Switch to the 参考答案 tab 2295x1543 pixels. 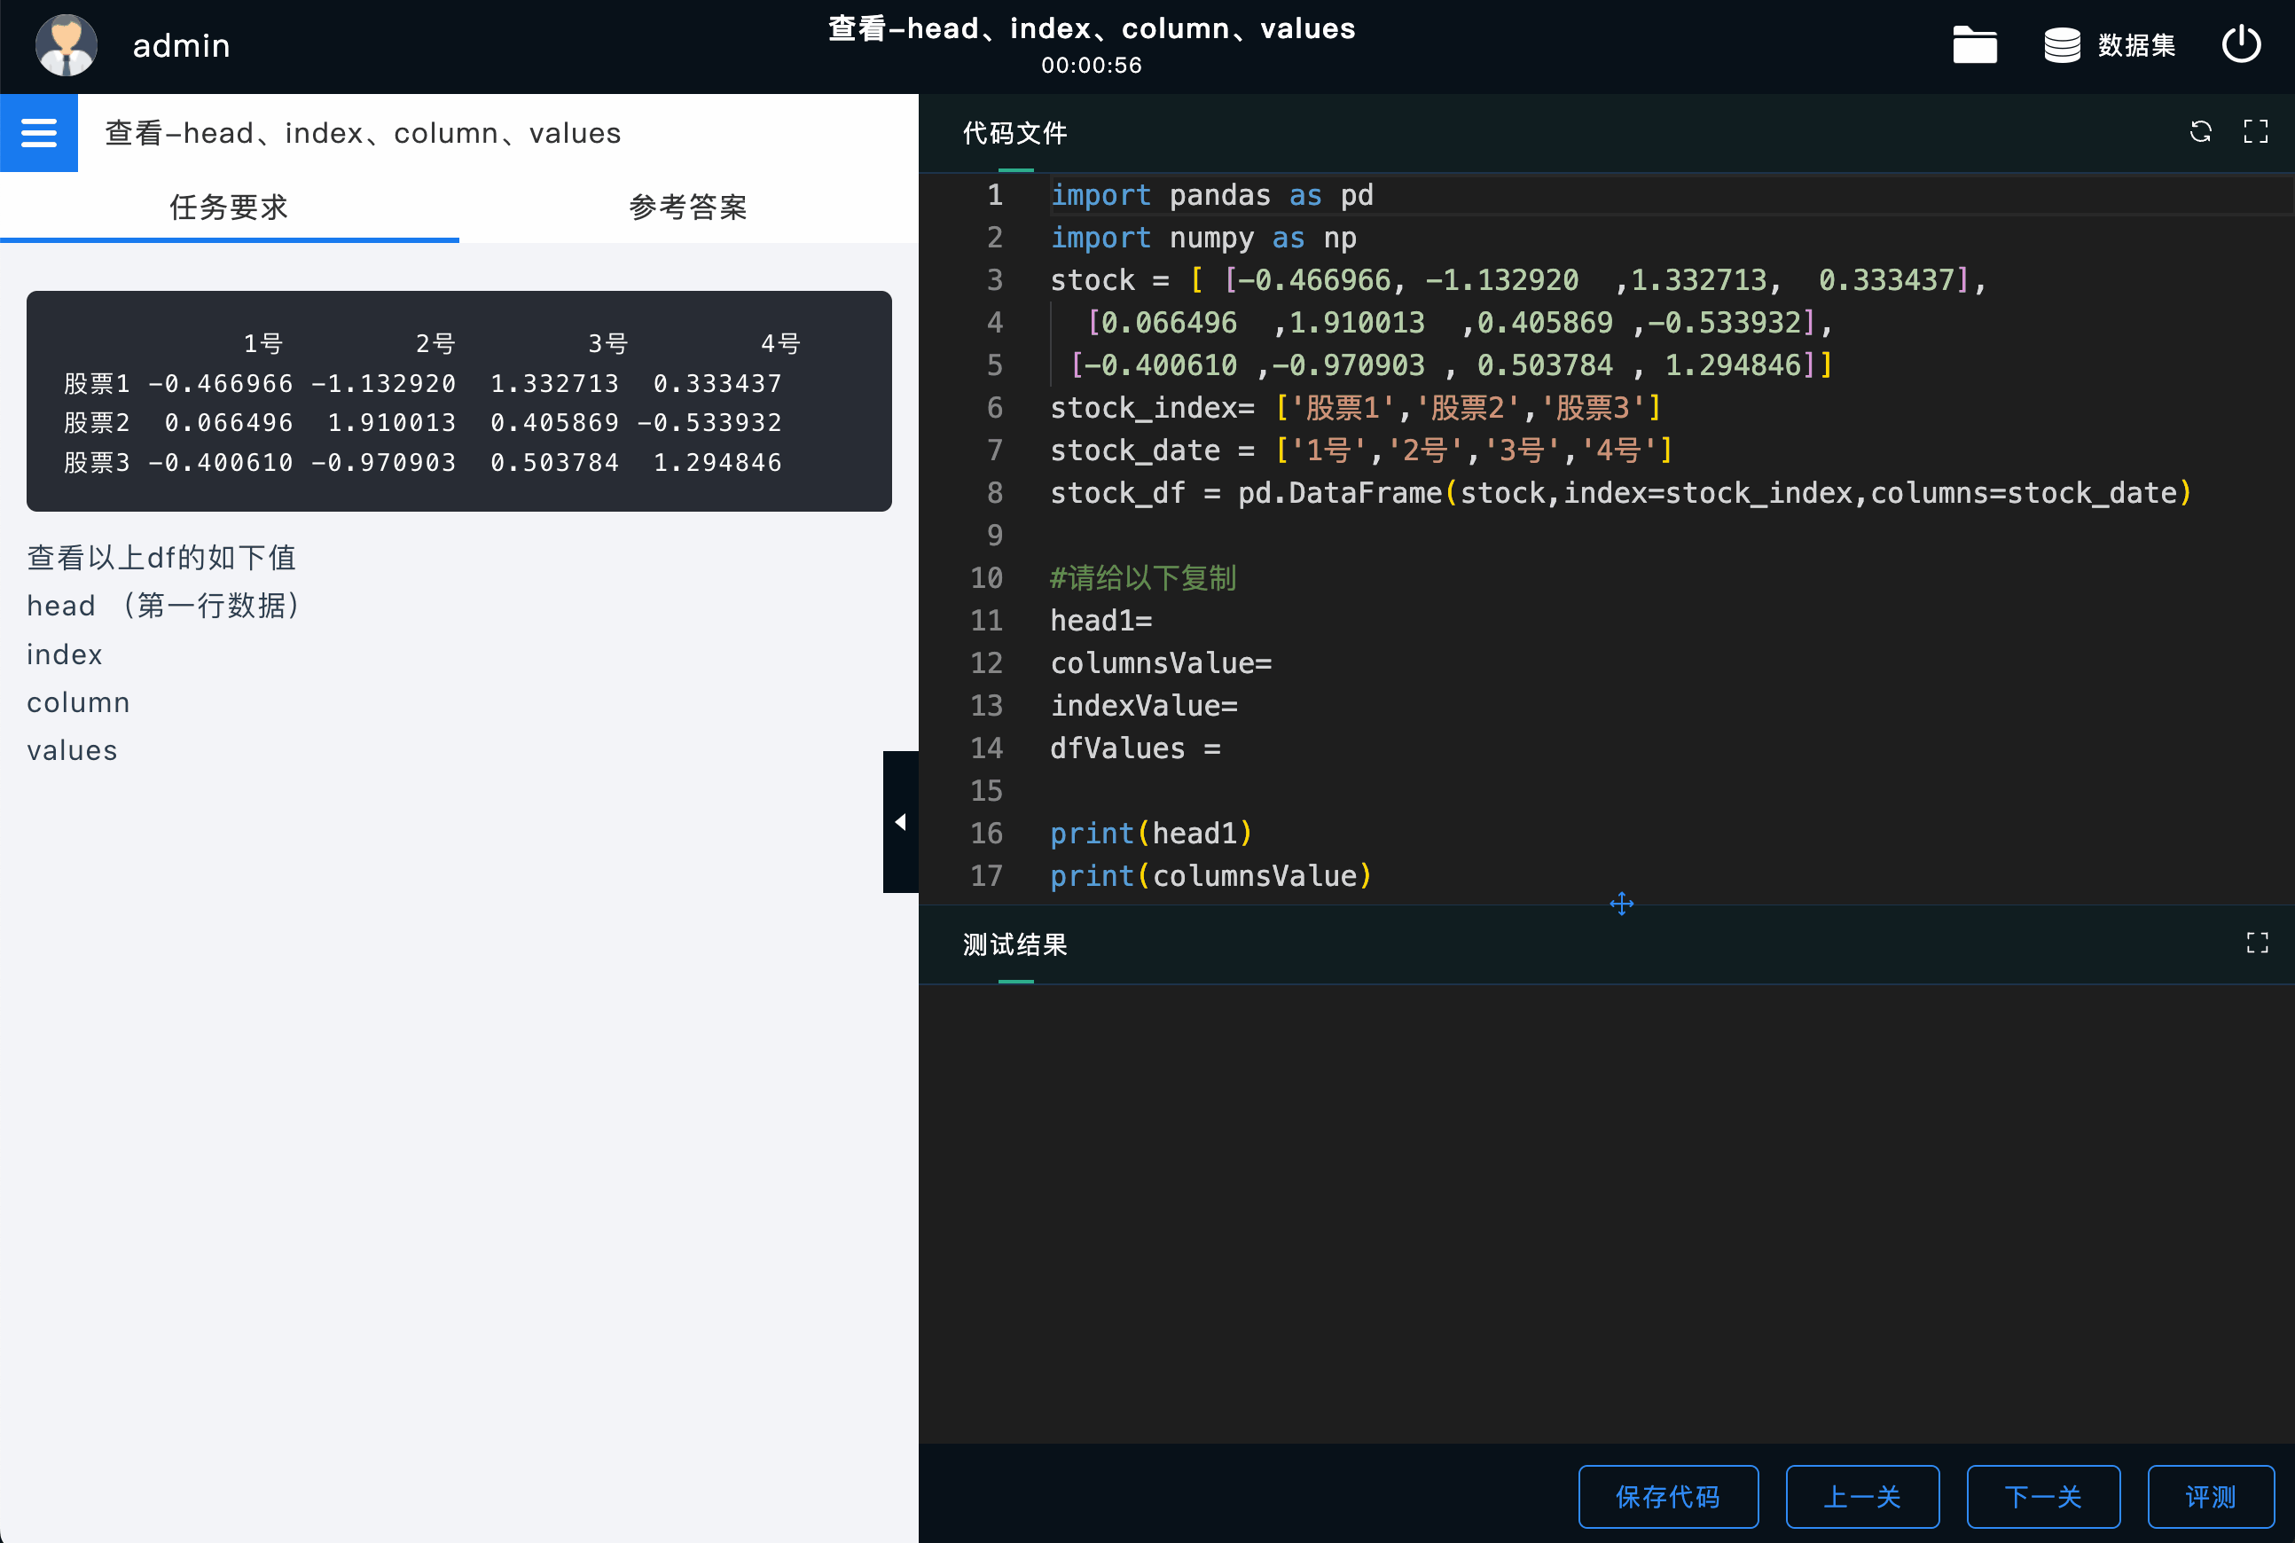(688, 207)
